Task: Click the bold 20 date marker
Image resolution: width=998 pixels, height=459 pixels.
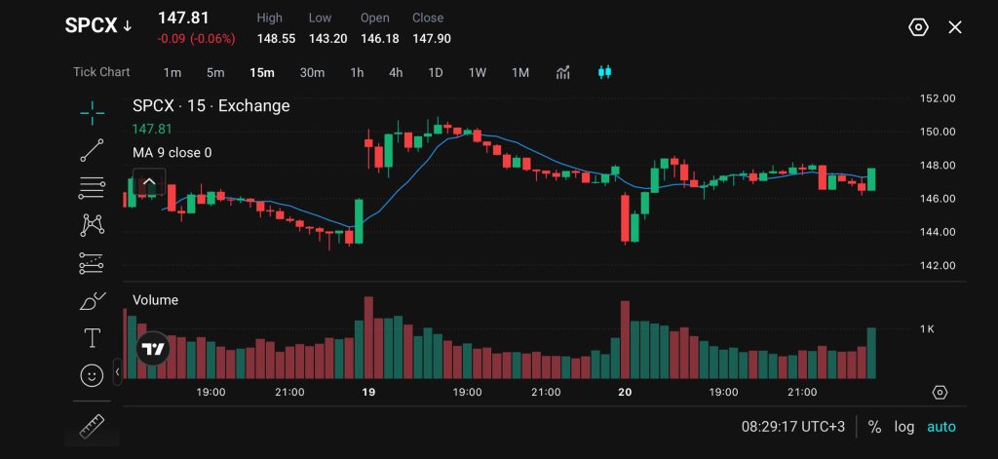Action: [x=625, y=392]
